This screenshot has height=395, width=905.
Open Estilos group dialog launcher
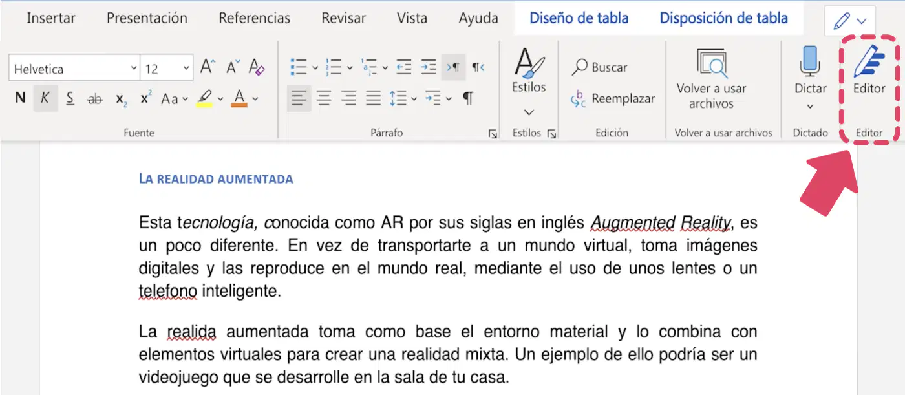click(x=552, y=134)
